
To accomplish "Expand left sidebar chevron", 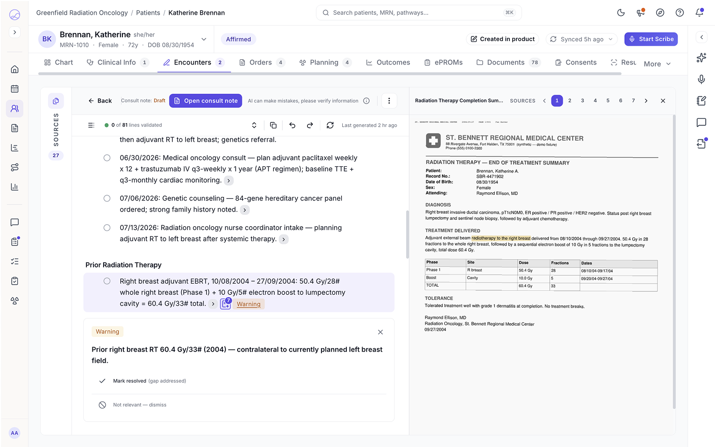I will coord(15,32).
